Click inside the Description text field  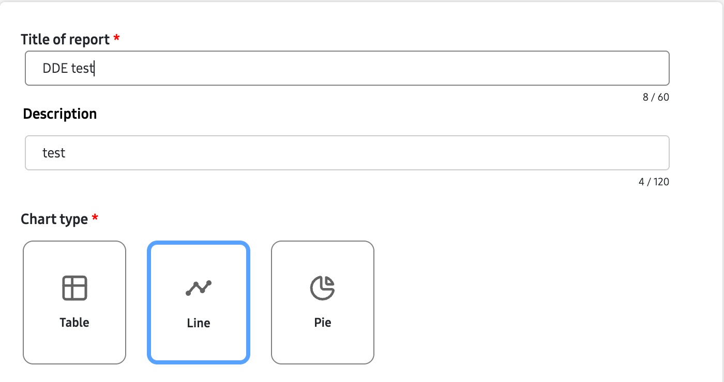(x=346, y=152)
